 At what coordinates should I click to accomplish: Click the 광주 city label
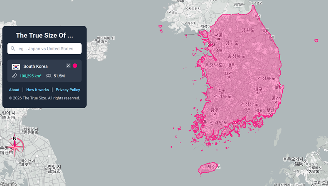tap(215, 110)
